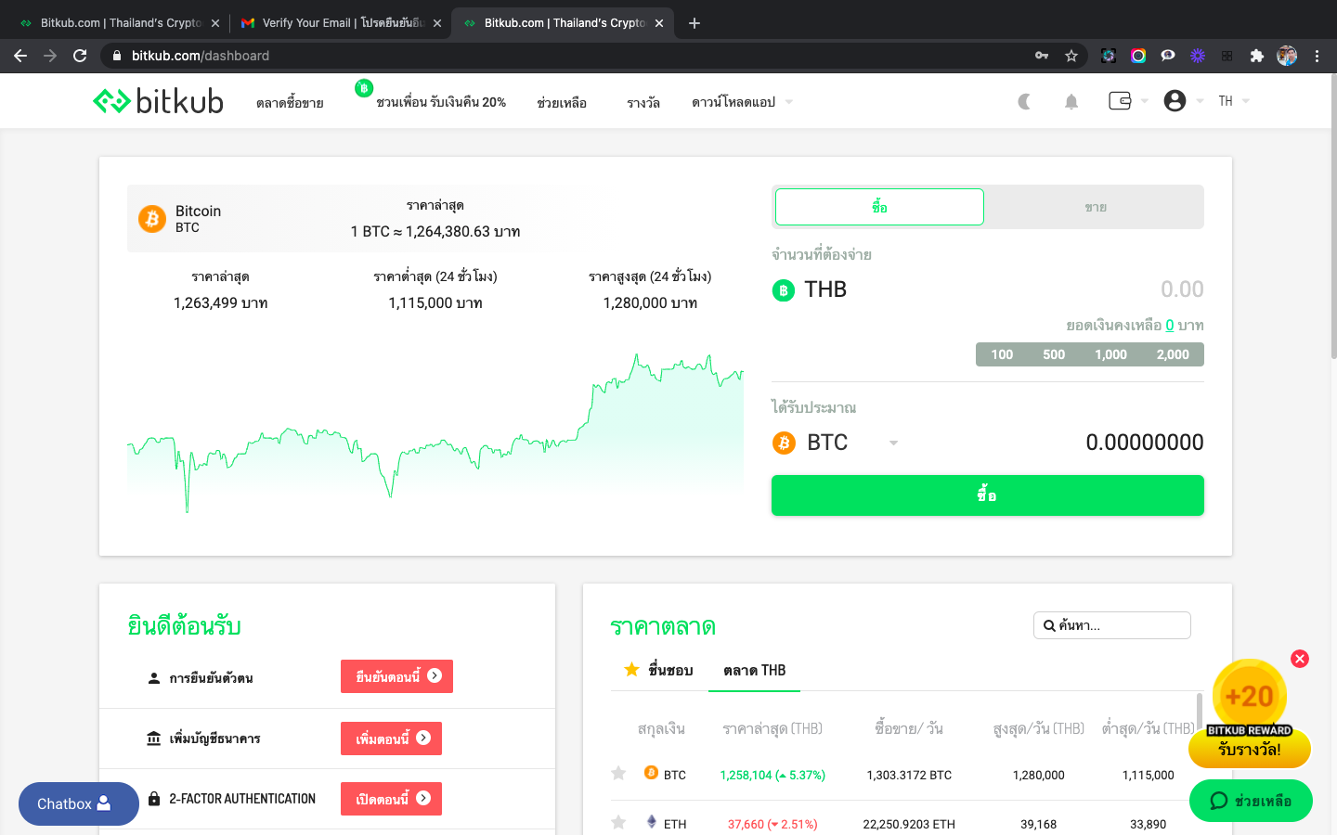Toggle dark mode moon icon

point(1024,101)
